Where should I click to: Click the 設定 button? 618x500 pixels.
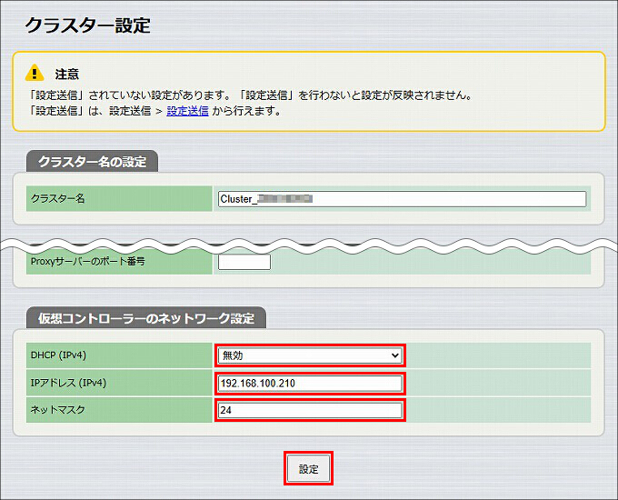[308, 468]
